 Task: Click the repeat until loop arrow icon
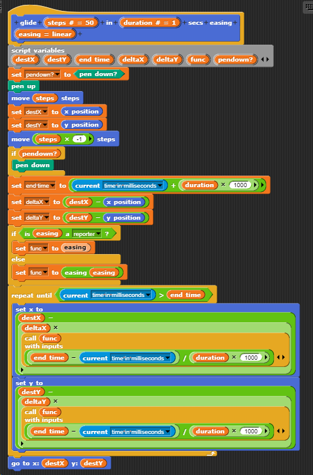coord(212,453)
